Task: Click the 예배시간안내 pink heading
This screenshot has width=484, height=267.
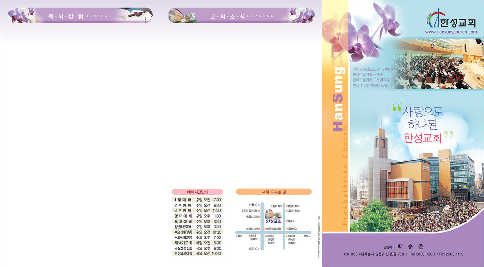Action: point(197,192)
